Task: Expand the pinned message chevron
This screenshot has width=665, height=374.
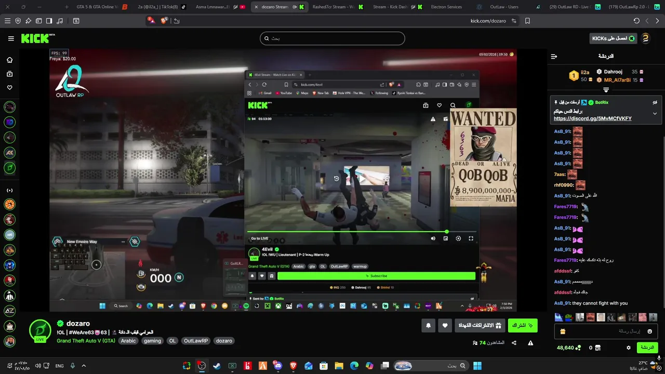Action: click(x=655, y=113)
